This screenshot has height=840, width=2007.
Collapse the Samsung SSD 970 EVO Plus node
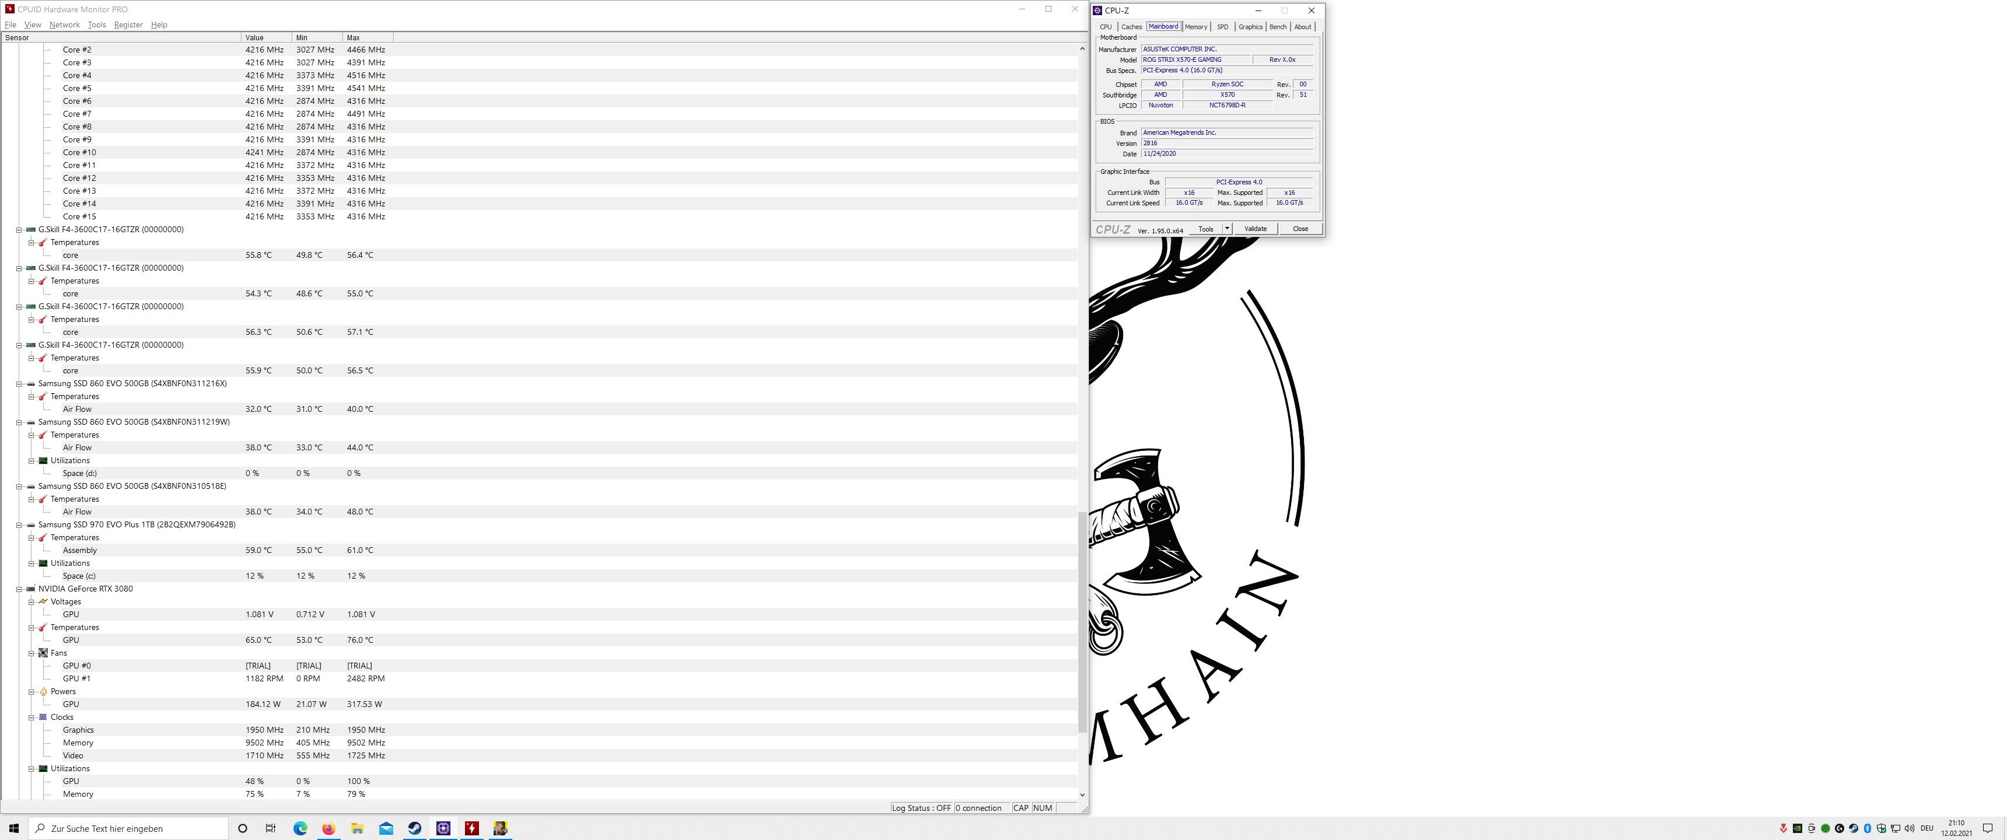coord(19,525)
